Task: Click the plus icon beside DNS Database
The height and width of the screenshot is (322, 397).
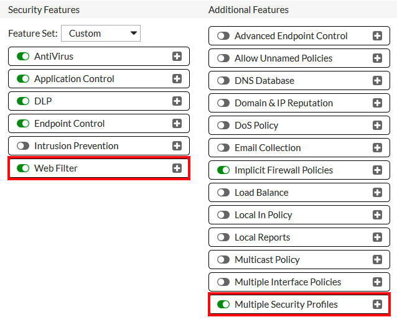Action: [377, 81]
